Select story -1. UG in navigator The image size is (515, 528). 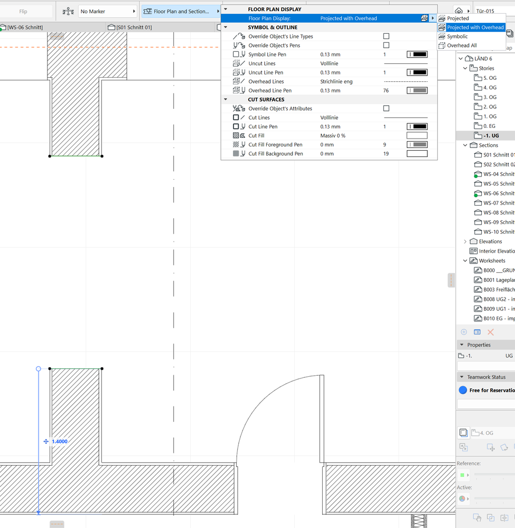tap(486, 136)
